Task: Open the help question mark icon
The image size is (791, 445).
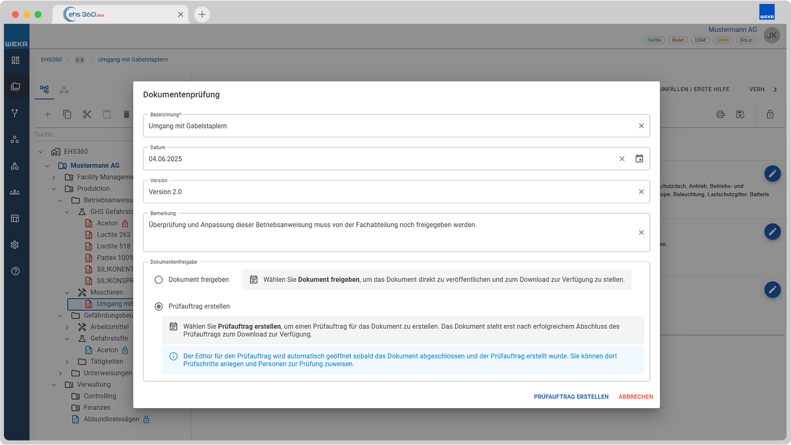Action: click(15, 271)
